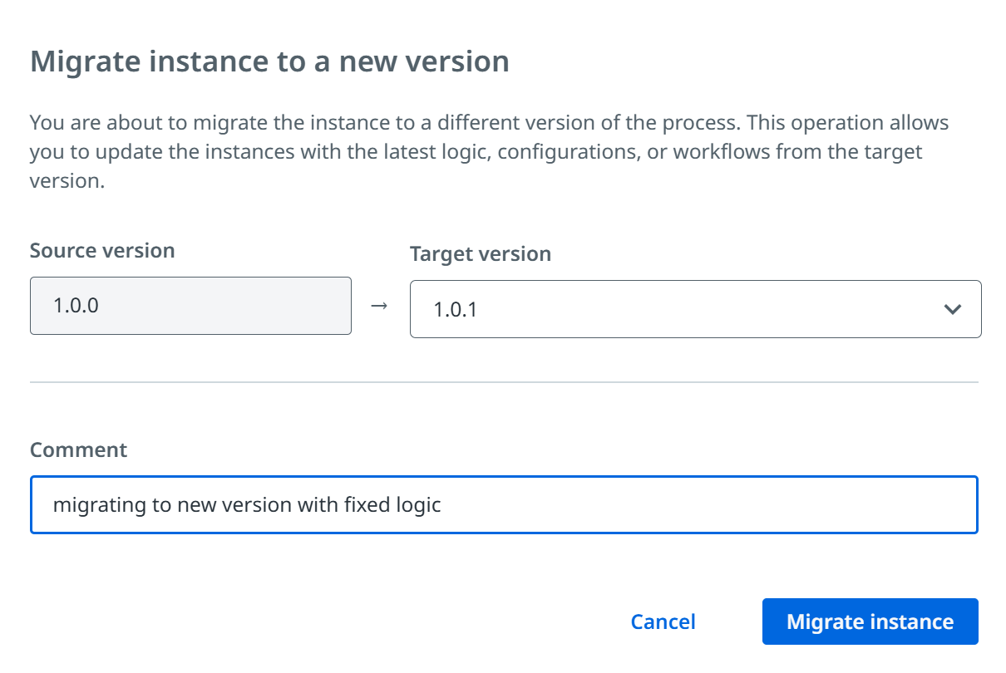The image size is (1006, 673).
Task: Click the 'Target version' label
Action: click(481, 253)
